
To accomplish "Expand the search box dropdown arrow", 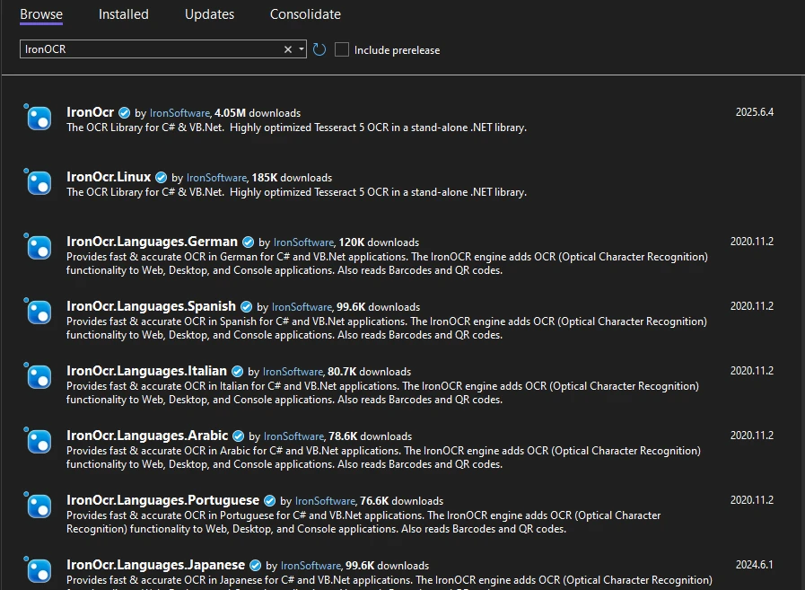I will coord(301,49).
